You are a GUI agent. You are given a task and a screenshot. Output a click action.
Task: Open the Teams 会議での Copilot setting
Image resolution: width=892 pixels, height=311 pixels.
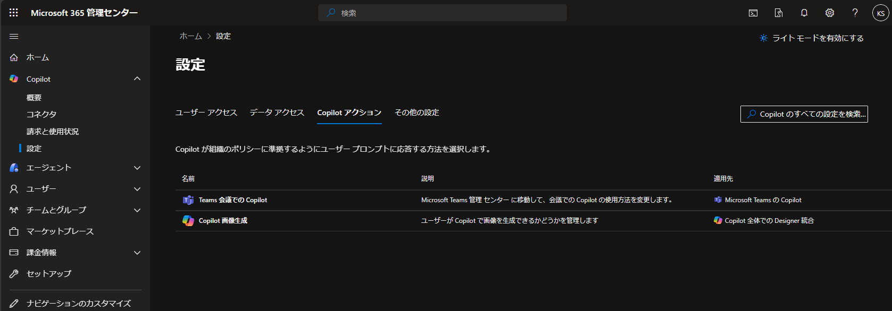click(233, 200)
